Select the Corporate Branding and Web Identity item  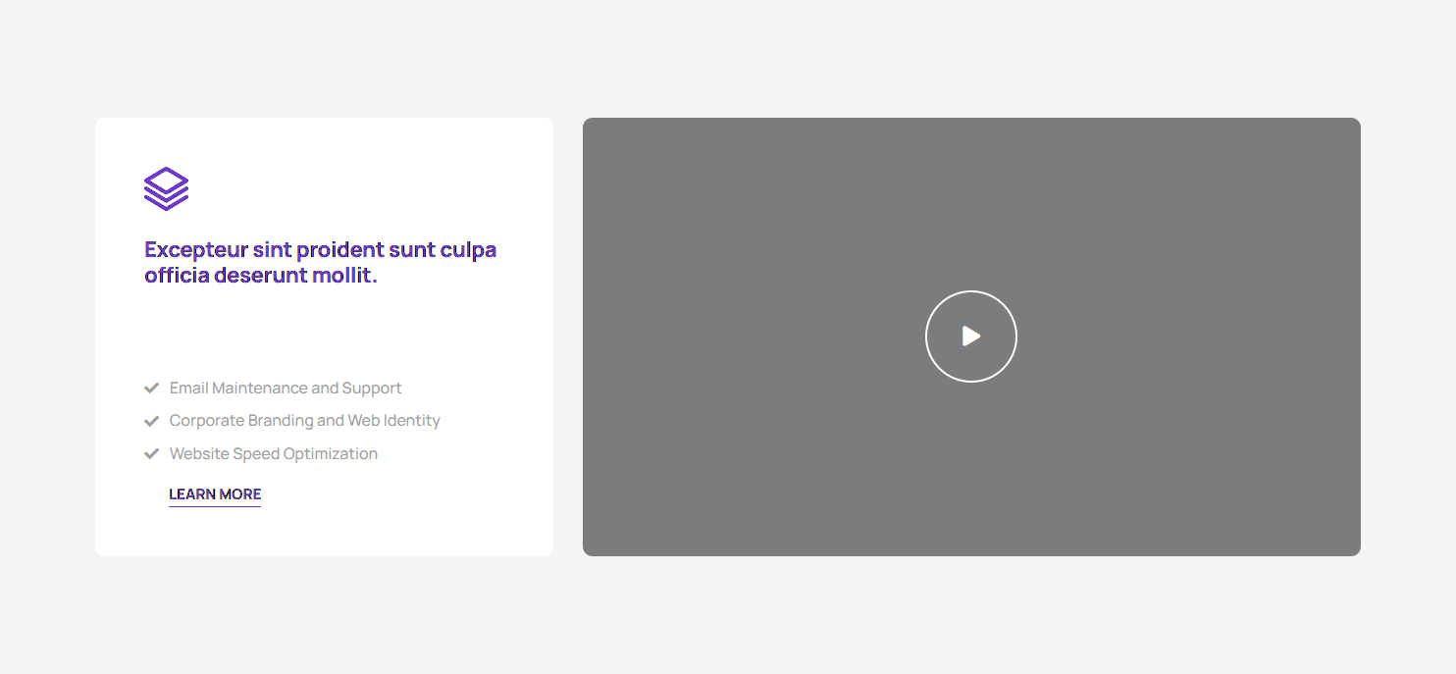pos(304,421)
